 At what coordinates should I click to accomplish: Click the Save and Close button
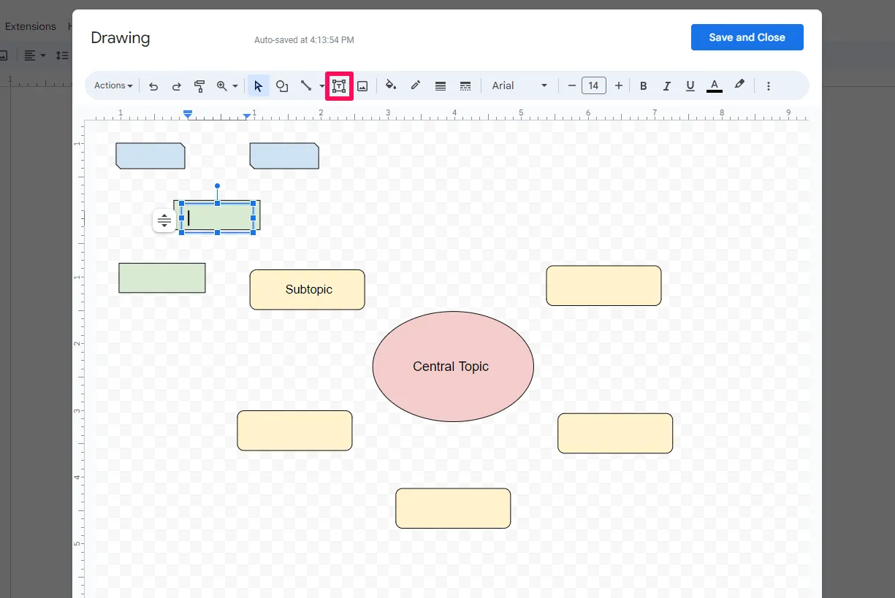tap(747, 37)
